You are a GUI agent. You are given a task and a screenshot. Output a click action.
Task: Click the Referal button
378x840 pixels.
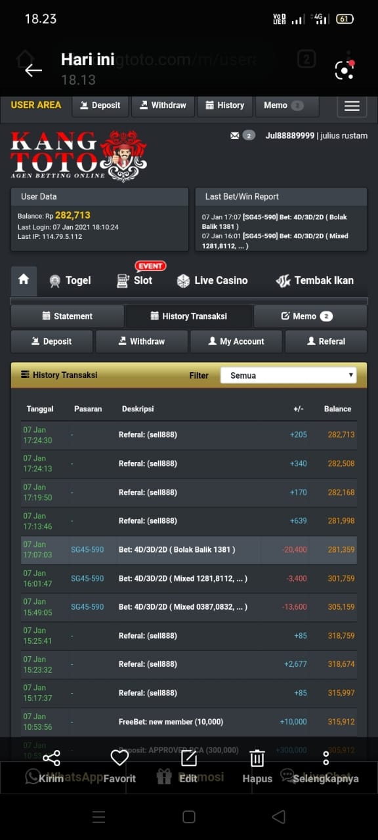[326, 341]
